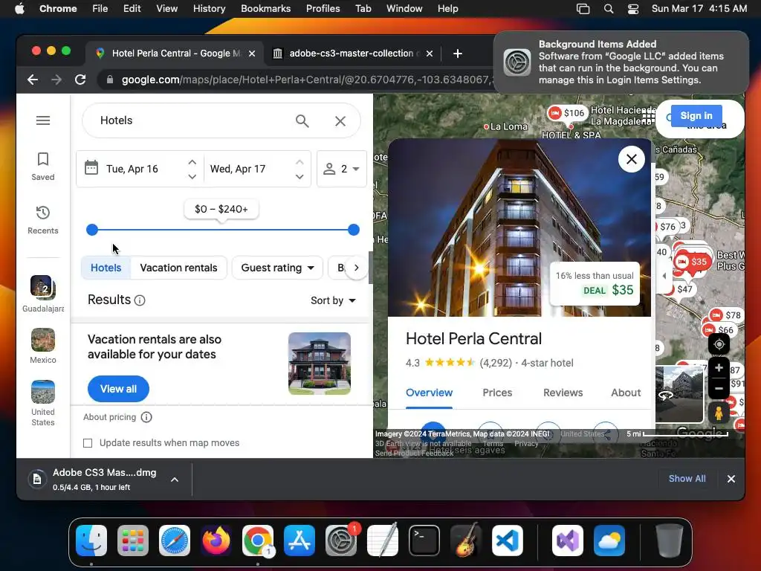761x571 pixels.
Task: Select the Vacation rentals filter chip
Action: coord(178,268)
